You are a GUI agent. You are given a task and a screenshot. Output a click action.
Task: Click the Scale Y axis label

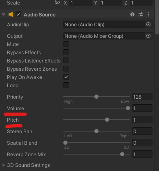coord(96,3)
